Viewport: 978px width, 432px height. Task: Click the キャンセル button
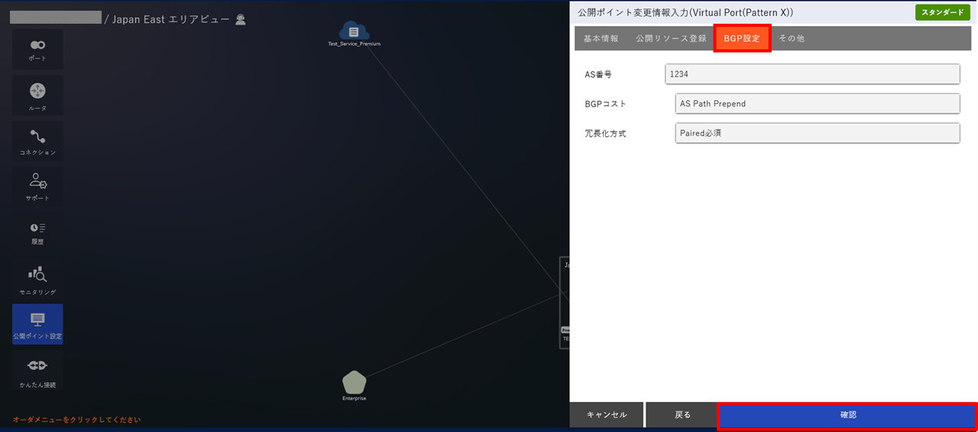[607, 415]
